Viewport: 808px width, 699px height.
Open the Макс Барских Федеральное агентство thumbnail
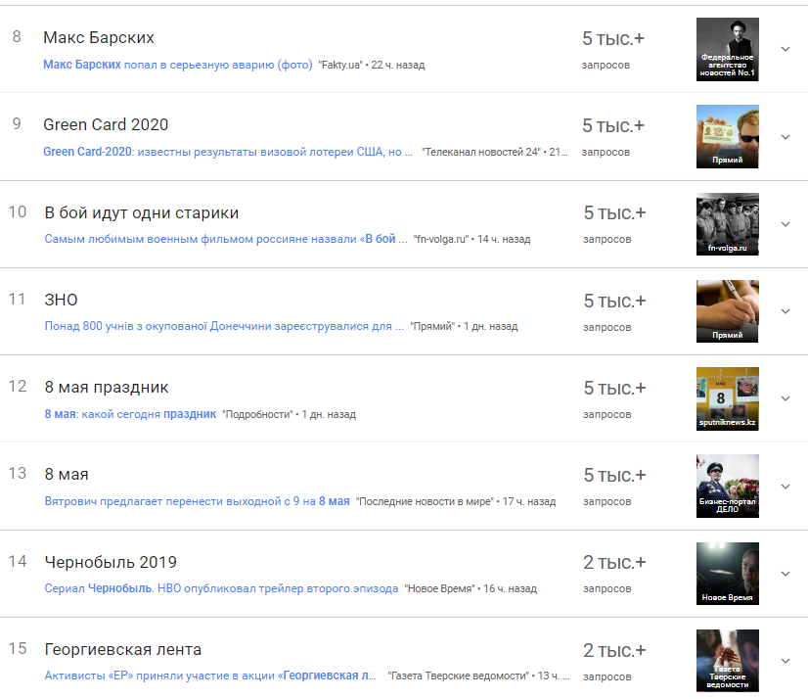[727, 49]
